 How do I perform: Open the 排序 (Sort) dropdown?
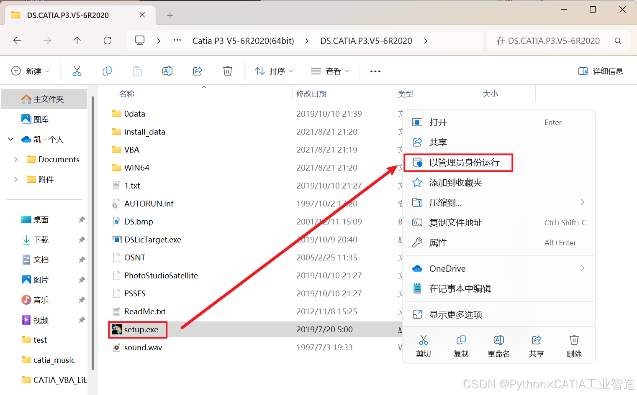(274, 71)
